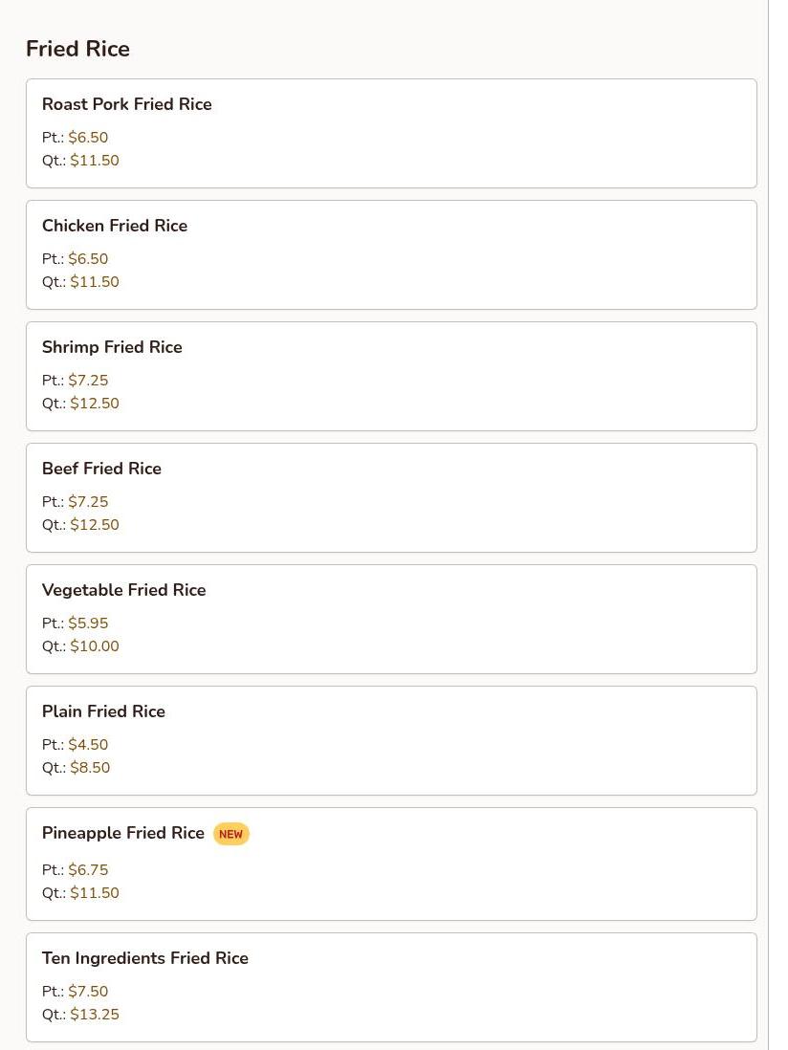
Task: Click Roast Pork Fried Rice pint price $6.50
Action: coord(88,138)
